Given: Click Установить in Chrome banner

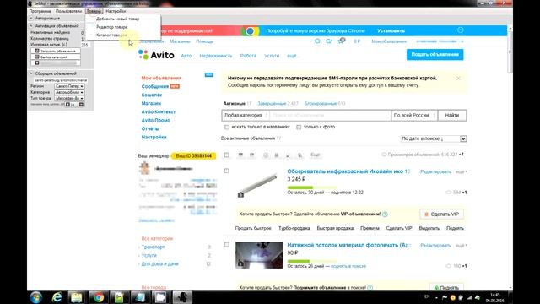Looking at the screenshot, I should 391,30.
